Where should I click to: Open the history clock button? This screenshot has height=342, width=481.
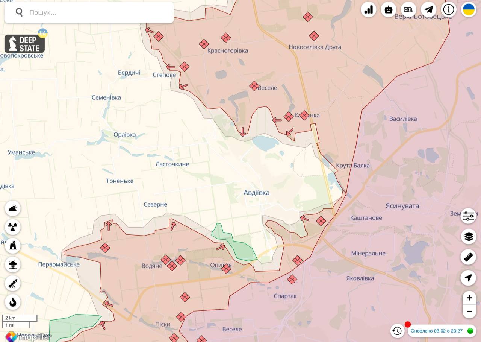(397, 331)
